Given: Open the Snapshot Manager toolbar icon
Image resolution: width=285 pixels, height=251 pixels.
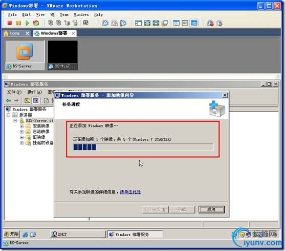Looking at the screenshot, I should pyautogui.click(x=123, y=23).
